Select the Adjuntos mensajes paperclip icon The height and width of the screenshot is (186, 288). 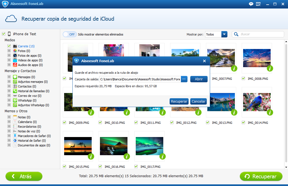[15, 82]
